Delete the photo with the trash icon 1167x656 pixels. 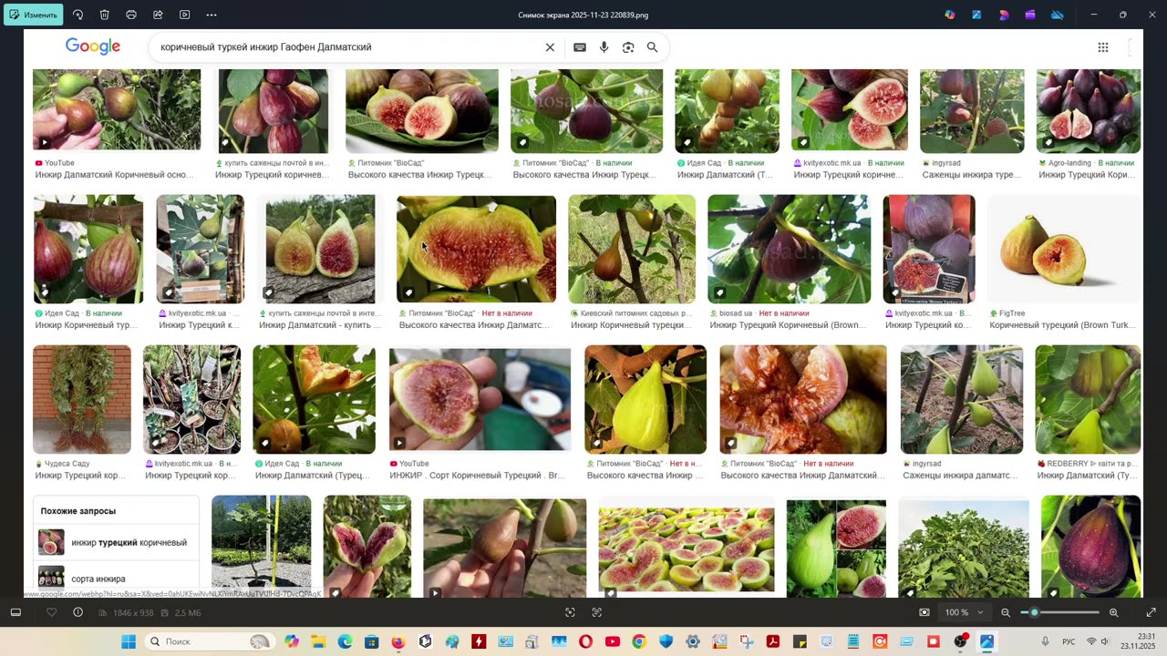point(105,15)
